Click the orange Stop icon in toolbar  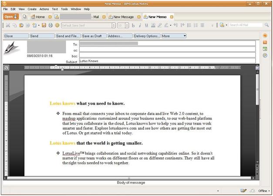pyautogui.click(x=57, y=25)
